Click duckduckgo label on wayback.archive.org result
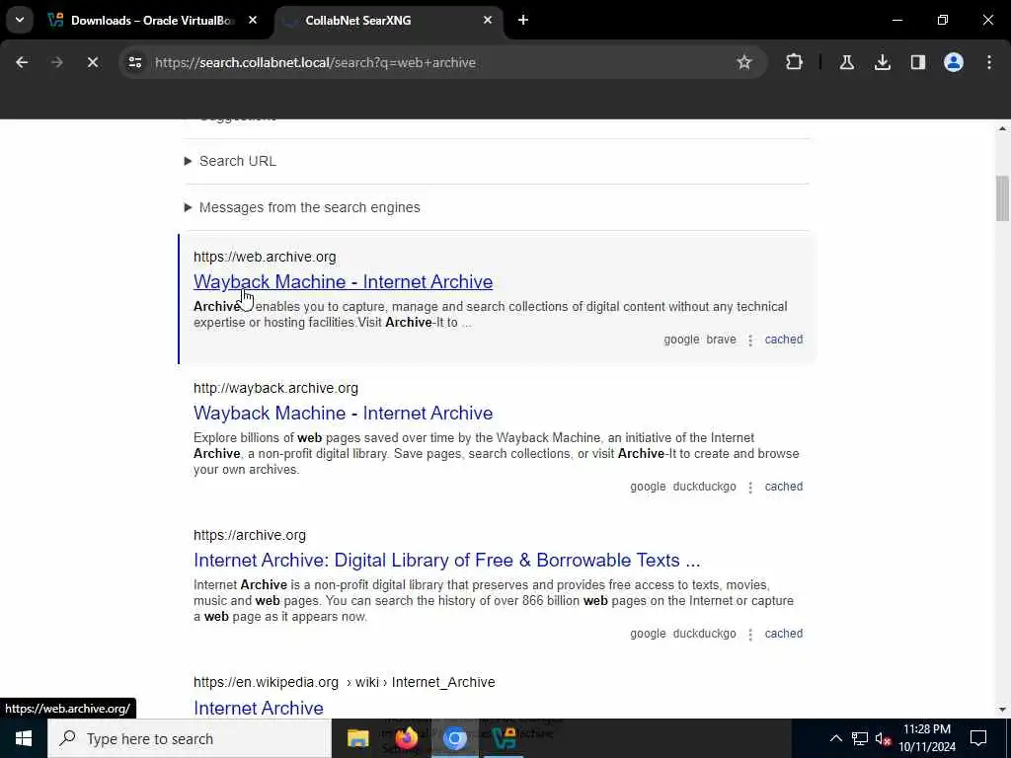 pyautogui.click(x=704, y=487)
